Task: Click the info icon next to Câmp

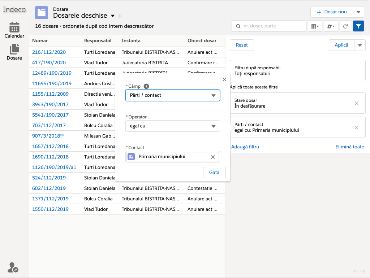Action: [x=146, y=86]
